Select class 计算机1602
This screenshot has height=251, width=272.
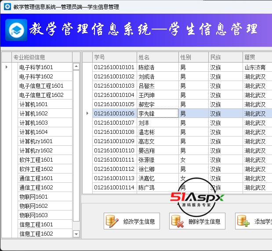[45, 113]
